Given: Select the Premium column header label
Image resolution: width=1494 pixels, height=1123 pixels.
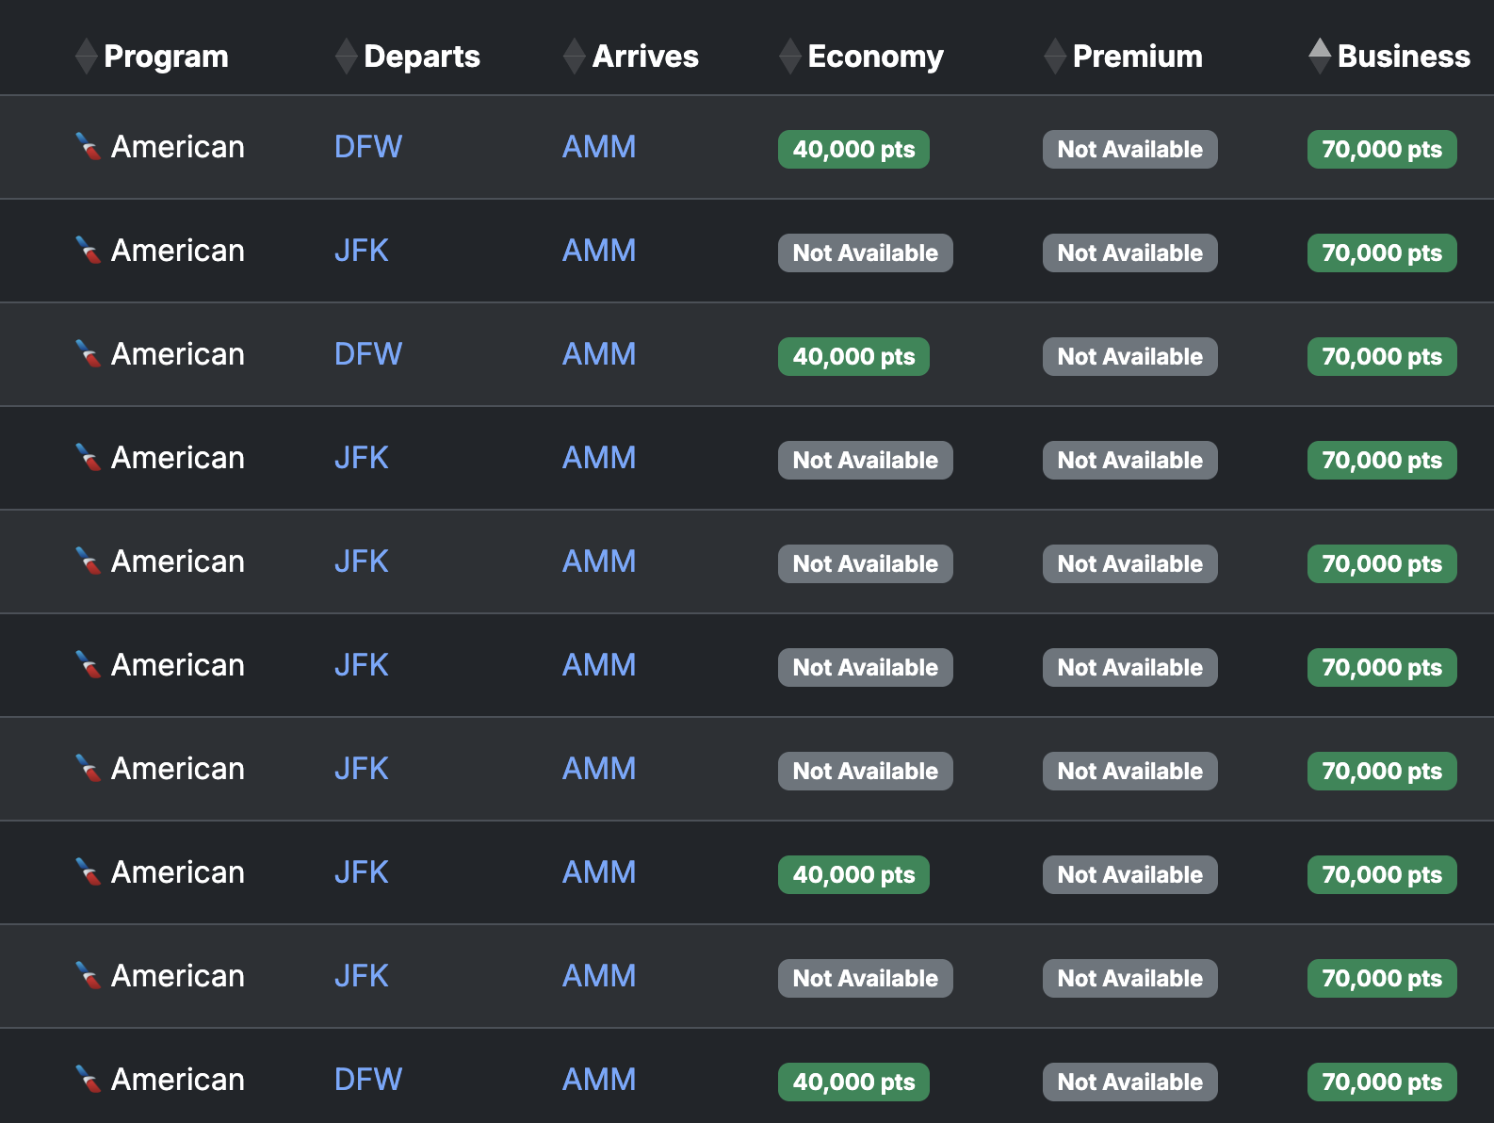Looking at the screenshot, I should tap(1137, 57).
